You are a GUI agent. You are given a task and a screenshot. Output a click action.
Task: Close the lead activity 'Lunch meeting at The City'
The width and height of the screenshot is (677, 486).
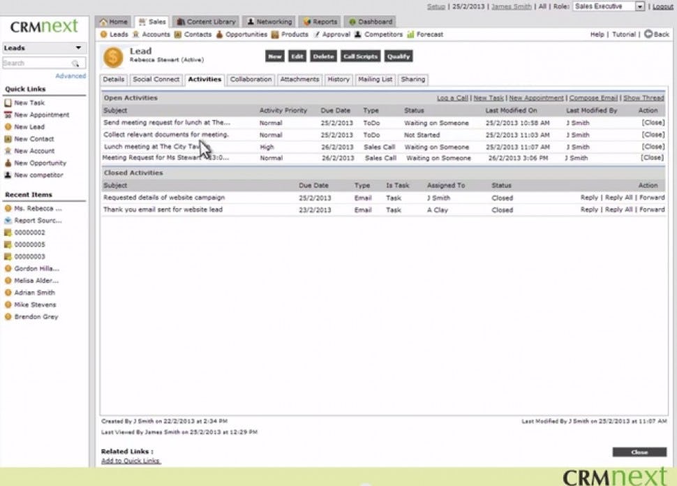(x=652, y=147)
